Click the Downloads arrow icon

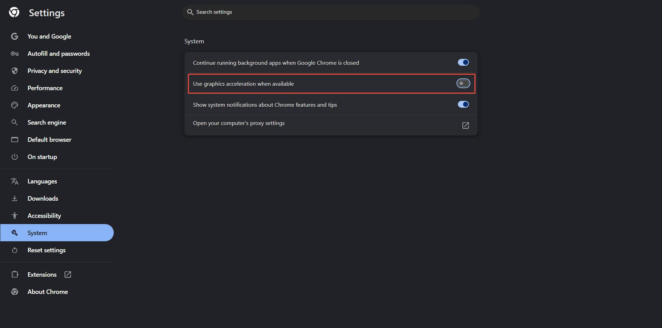15,198
